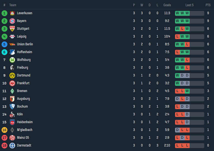This screenshot has width=214, height=151.
Task: Open the Darmstadt club crest icon
Action: pyautogui.click(x=12, y=145)
